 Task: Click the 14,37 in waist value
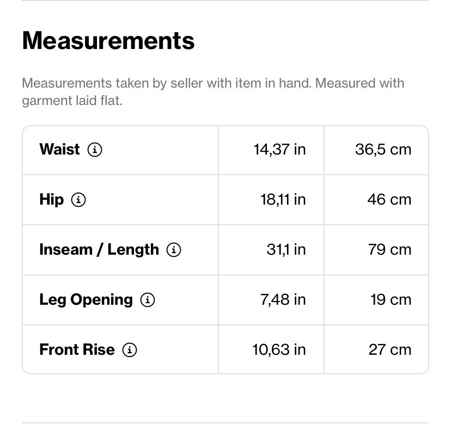[279, 150]
